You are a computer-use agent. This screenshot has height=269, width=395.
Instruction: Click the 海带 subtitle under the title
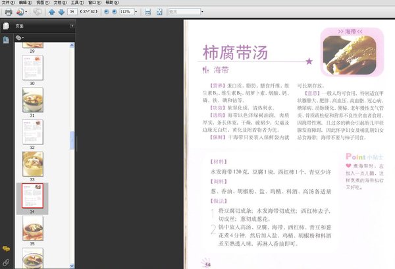221,70
